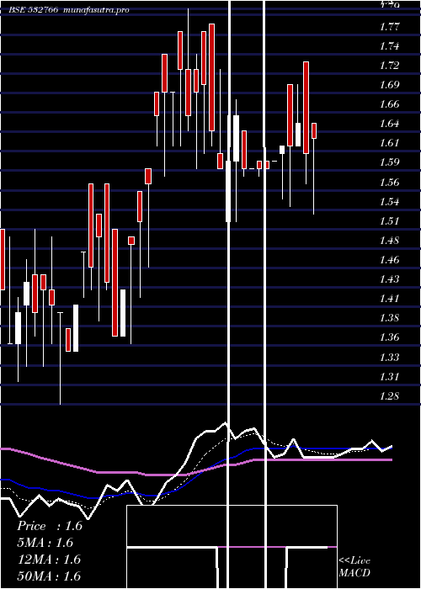Click the 1.61 price axis label

[389, 143]
